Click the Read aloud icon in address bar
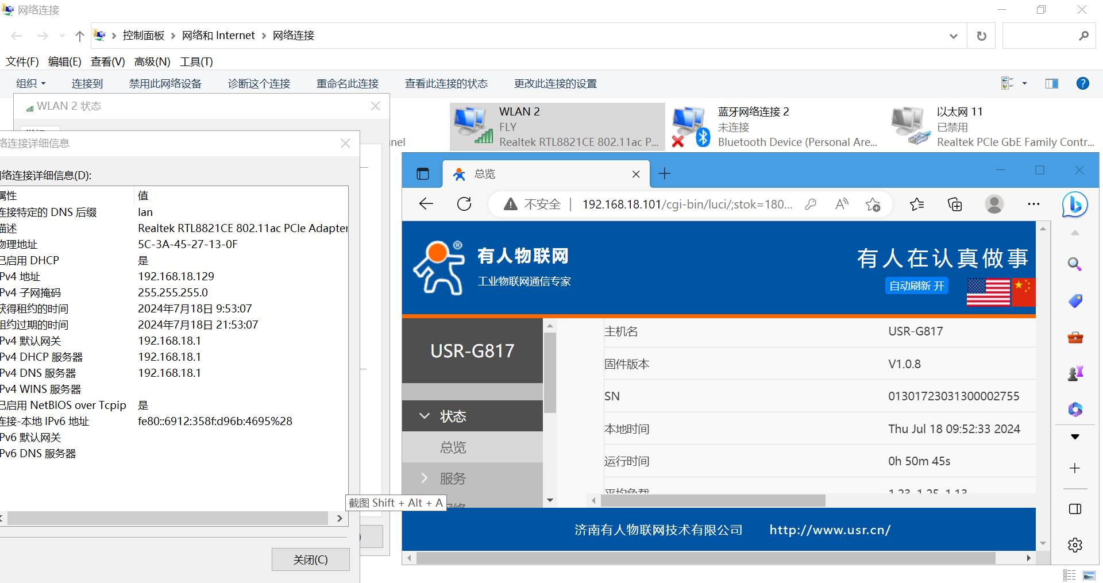Screen dimensions: 1103x583 842,204
